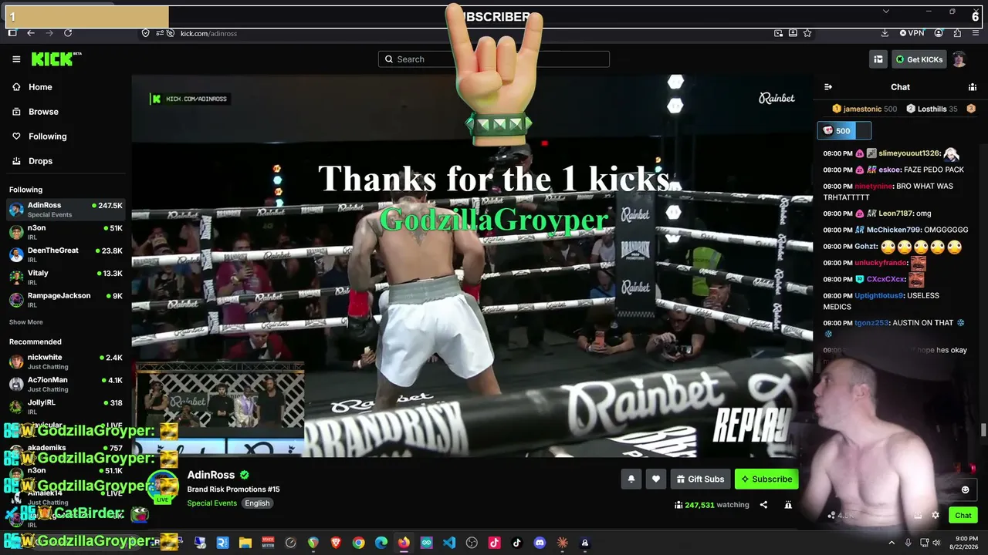Open JollyIRL recommended channel
This screenshot has height=555, width=988.
point(66,406)
